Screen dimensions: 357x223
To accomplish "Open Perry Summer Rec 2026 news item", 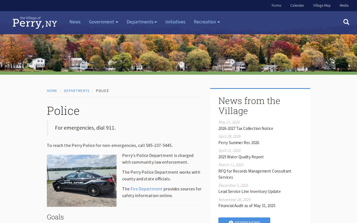I will pyautogui.click(x=239, y=143).
